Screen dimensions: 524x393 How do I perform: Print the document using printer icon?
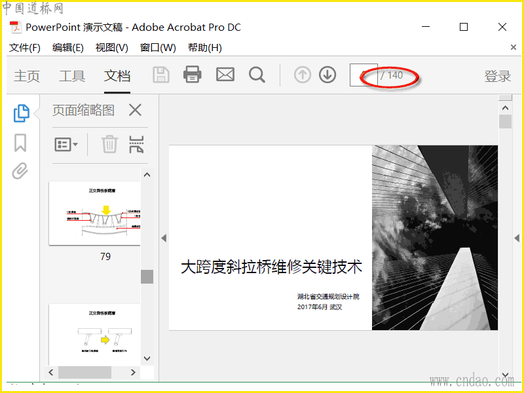(193, 74)
